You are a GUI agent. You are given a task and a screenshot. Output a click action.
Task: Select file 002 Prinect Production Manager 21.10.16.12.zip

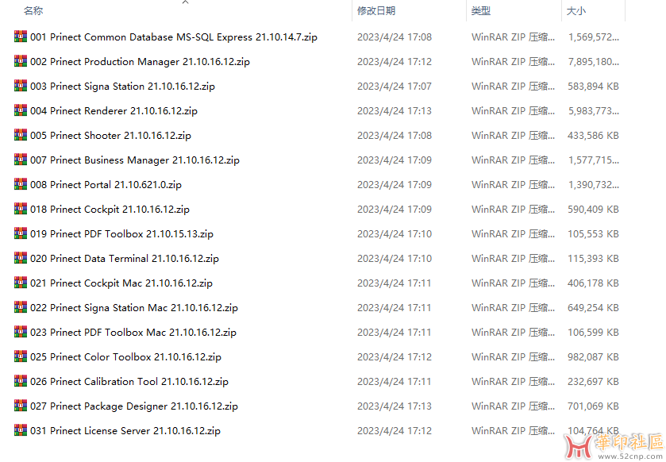tap(140, 62)
